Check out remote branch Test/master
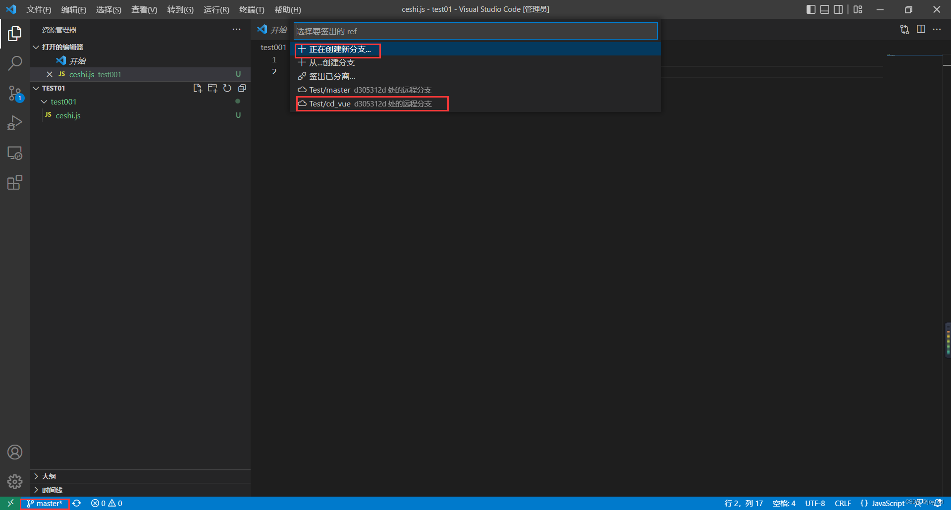 tap(475, 90)
